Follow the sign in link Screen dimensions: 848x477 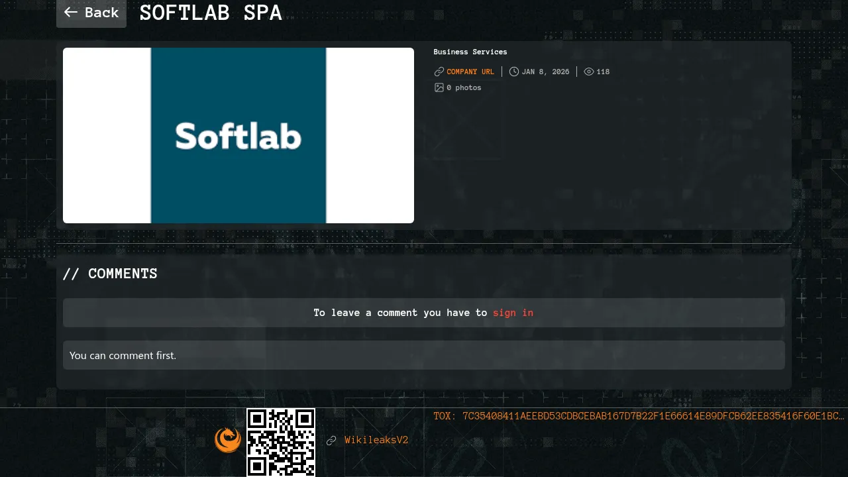[513, 313]
